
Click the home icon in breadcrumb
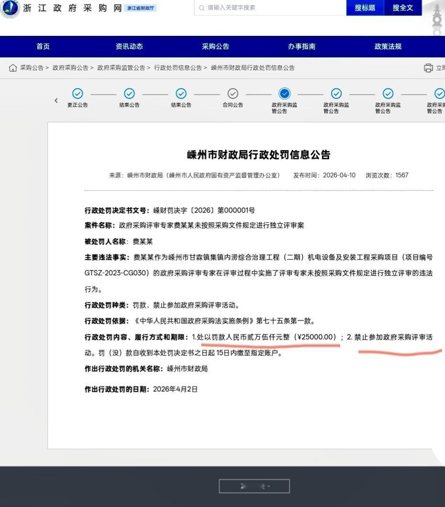(x=13, y=68)
